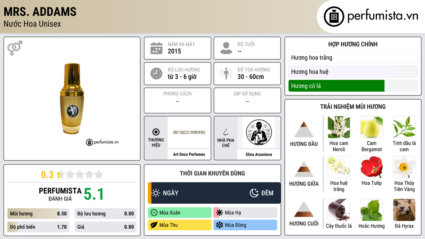This screenshot has width=425, height=239.
Task: Click the star rating row beside 0.3
Action: click(80, 174)
